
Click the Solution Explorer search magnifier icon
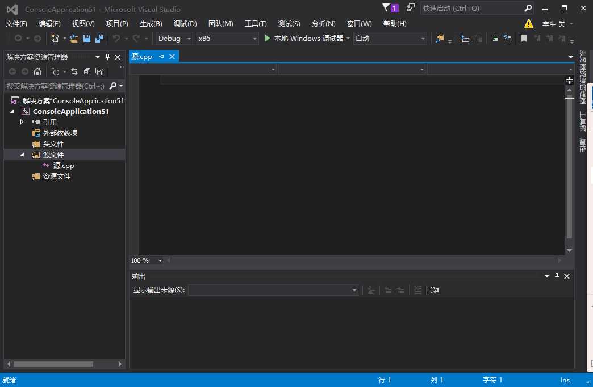click(x=112, y=86)
